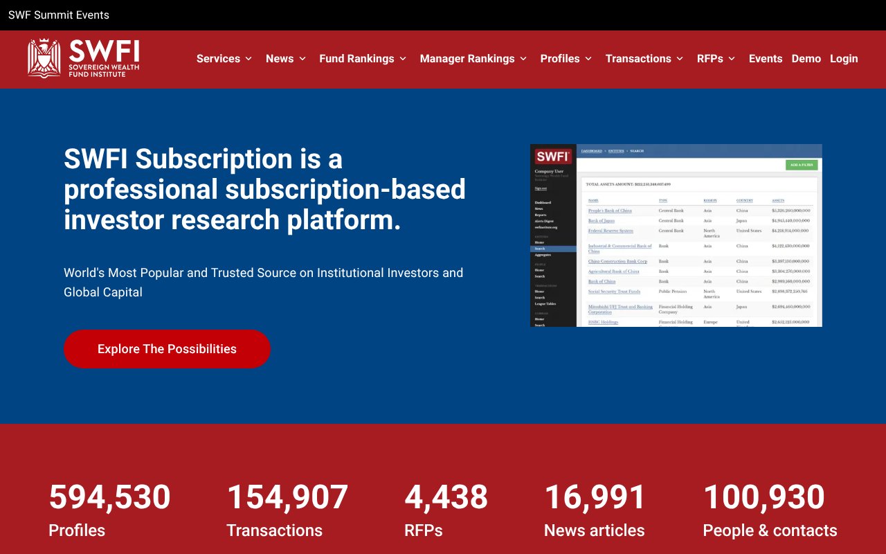Open SWF Summit Events at the top bar
Image resolution: width=886 pixels, height=554 pixels.
pos(58,15)
